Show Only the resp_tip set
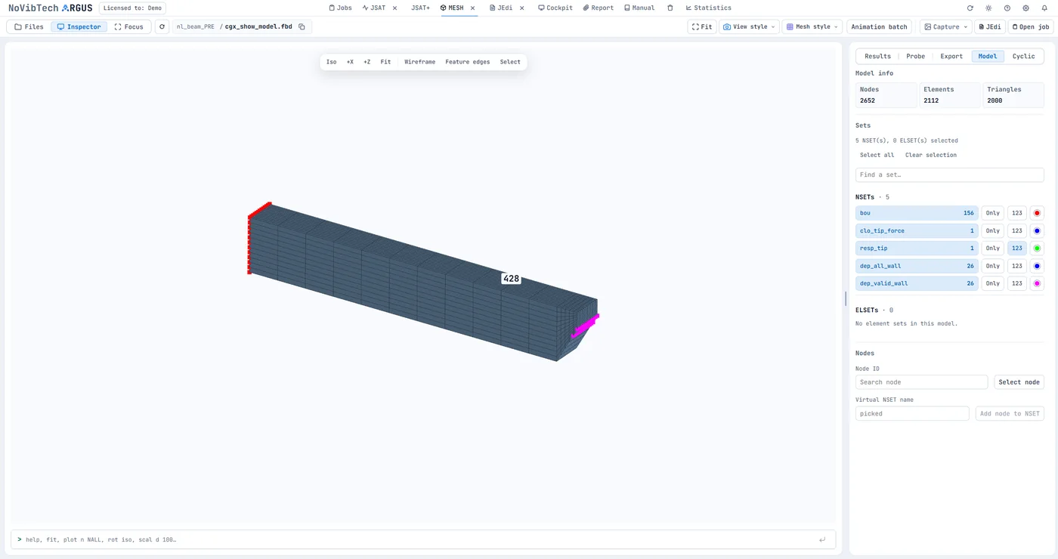The image size is (1058, 559). [x=993, y=248]
